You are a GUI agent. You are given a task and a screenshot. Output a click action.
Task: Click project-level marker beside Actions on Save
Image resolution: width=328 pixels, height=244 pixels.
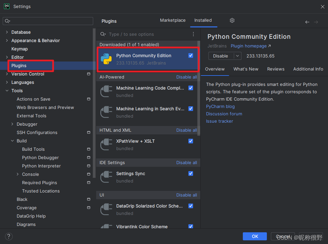[89, 99]
